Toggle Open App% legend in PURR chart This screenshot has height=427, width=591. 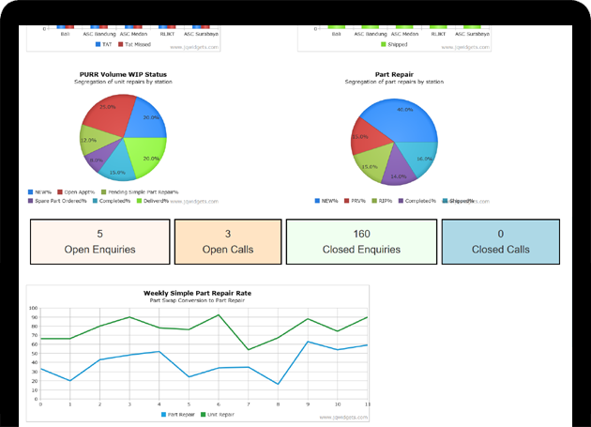[x=75, y=191]
